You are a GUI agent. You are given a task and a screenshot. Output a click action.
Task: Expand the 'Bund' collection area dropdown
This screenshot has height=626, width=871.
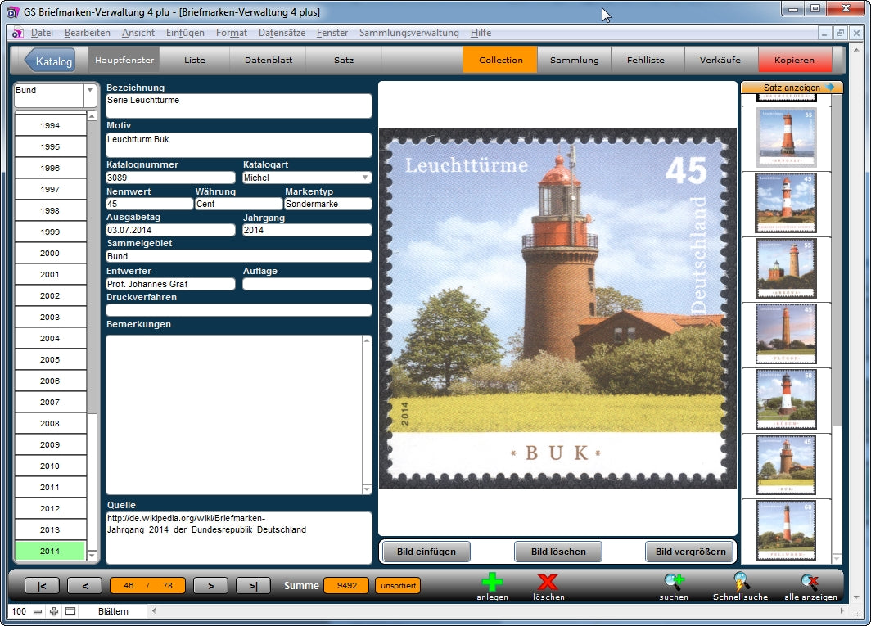(90, 92)
